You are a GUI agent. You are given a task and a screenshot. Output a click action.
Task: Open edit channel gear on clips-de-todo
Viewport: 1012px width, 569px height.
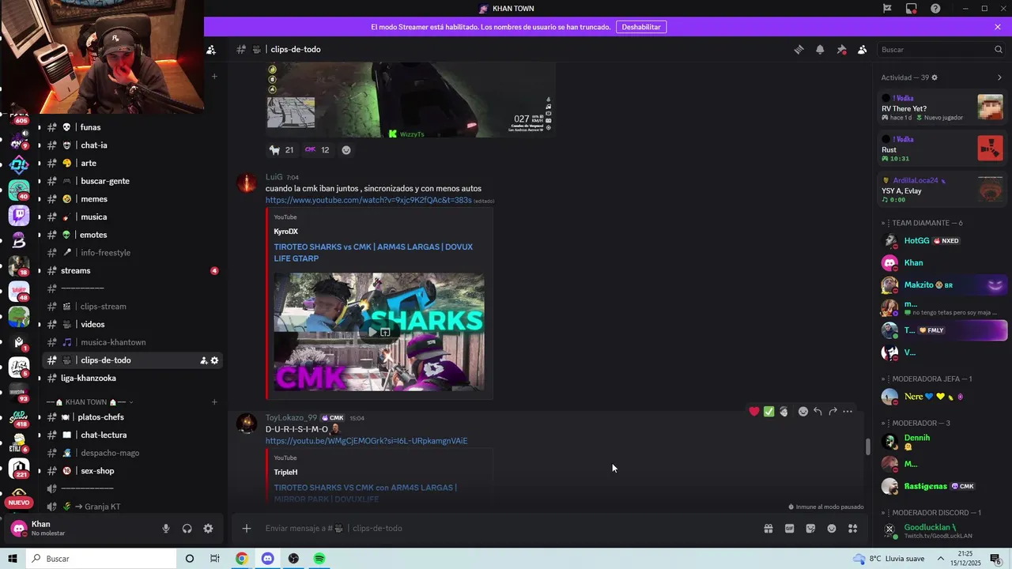[x=214, y=360]
